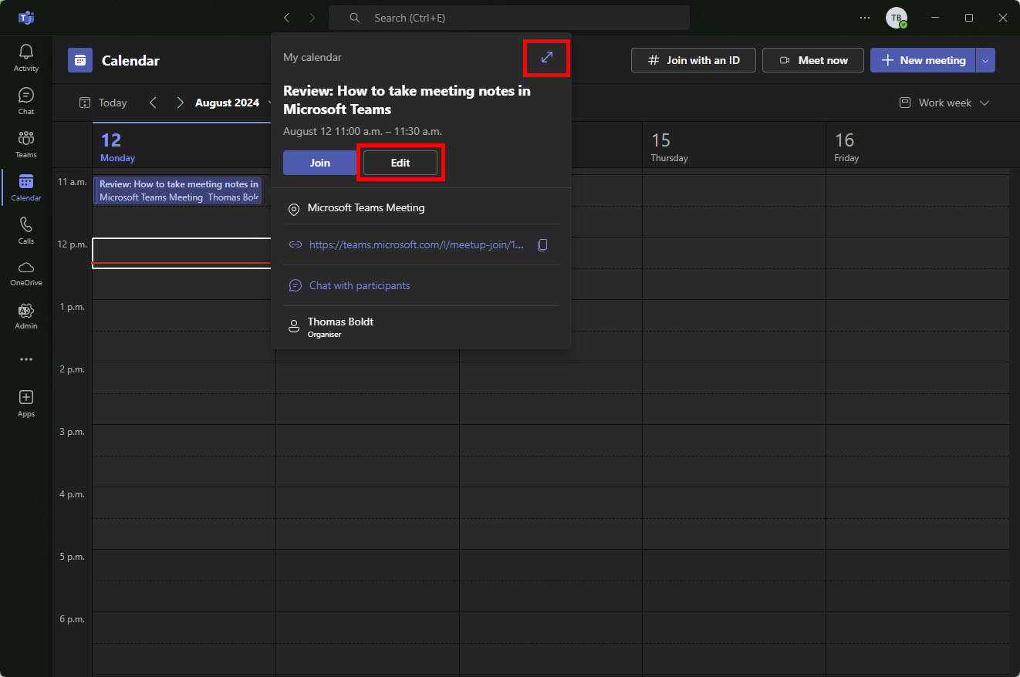Select the highlighted 12 p.m. Monday slot
This screenshot has width=1020, height=677.
(184, 253)
